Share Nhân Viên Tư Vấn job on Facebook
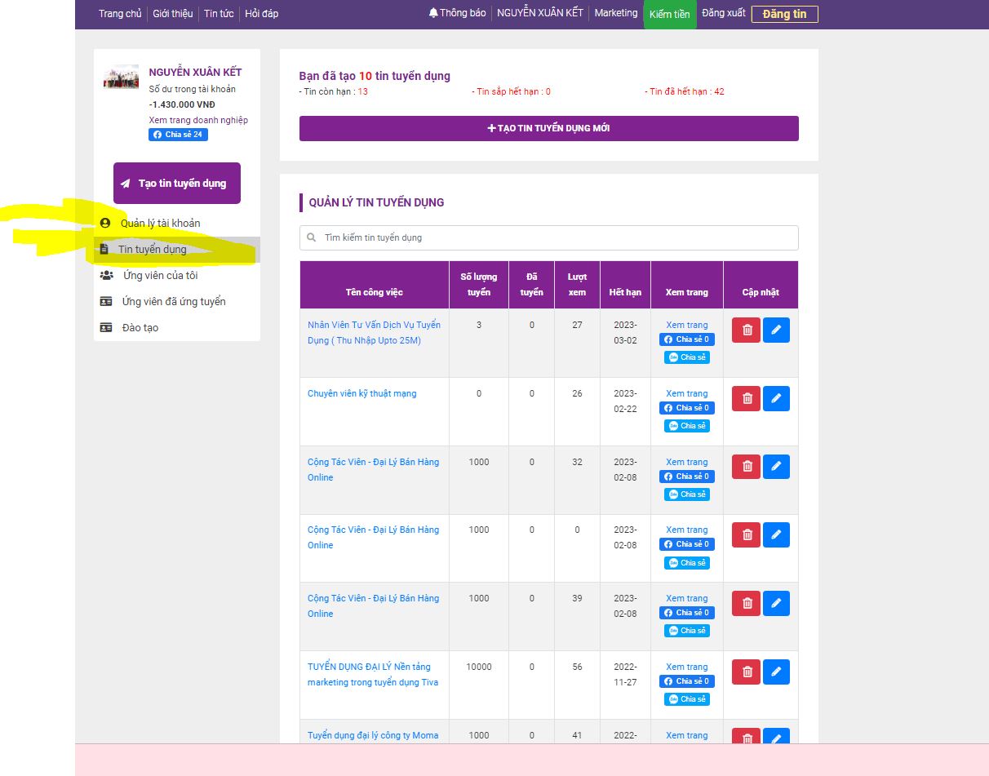Image resolution: width=989 pixels, height=776 pixels. 686,339
